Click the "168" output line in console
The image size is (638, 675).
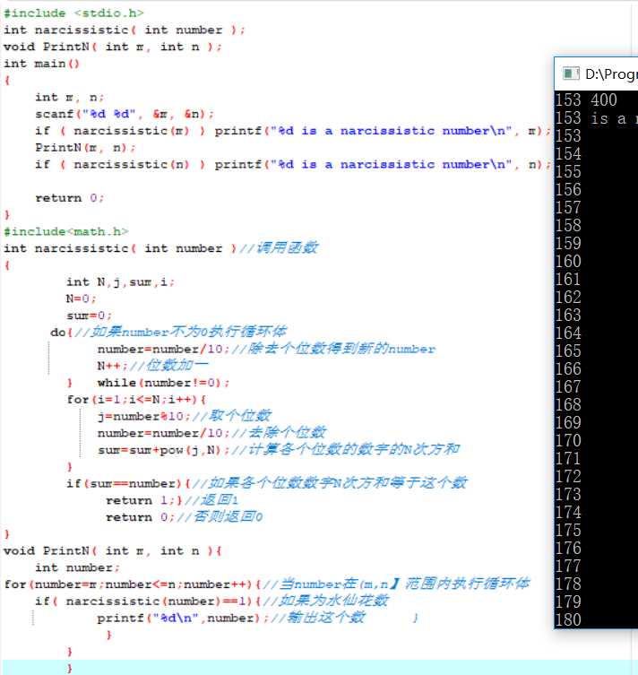[568, 404]
